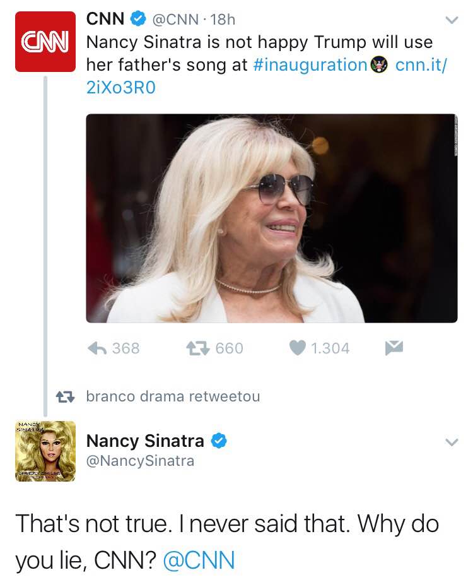
Task: Expand the chevron menu on Nancy Sinatra's tweet
Action: tap(450, 442)
